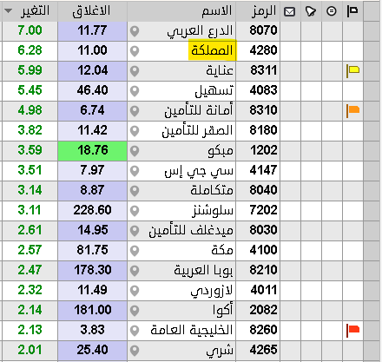Click close price 178.30 cell
This screenshot has height=362, width=382.
pyautogui.click(x=92, y=271)
